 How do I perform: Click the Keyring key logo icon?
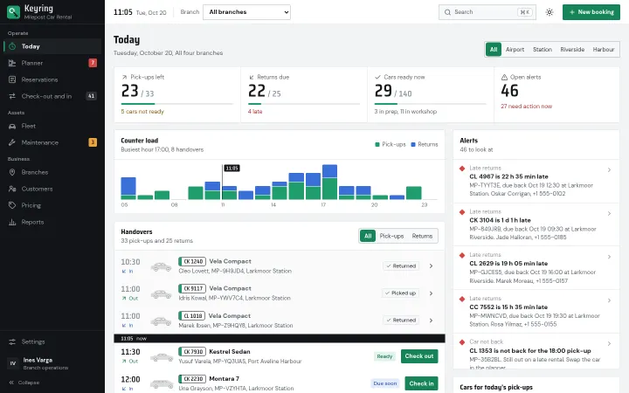click(x=13, y=12)
